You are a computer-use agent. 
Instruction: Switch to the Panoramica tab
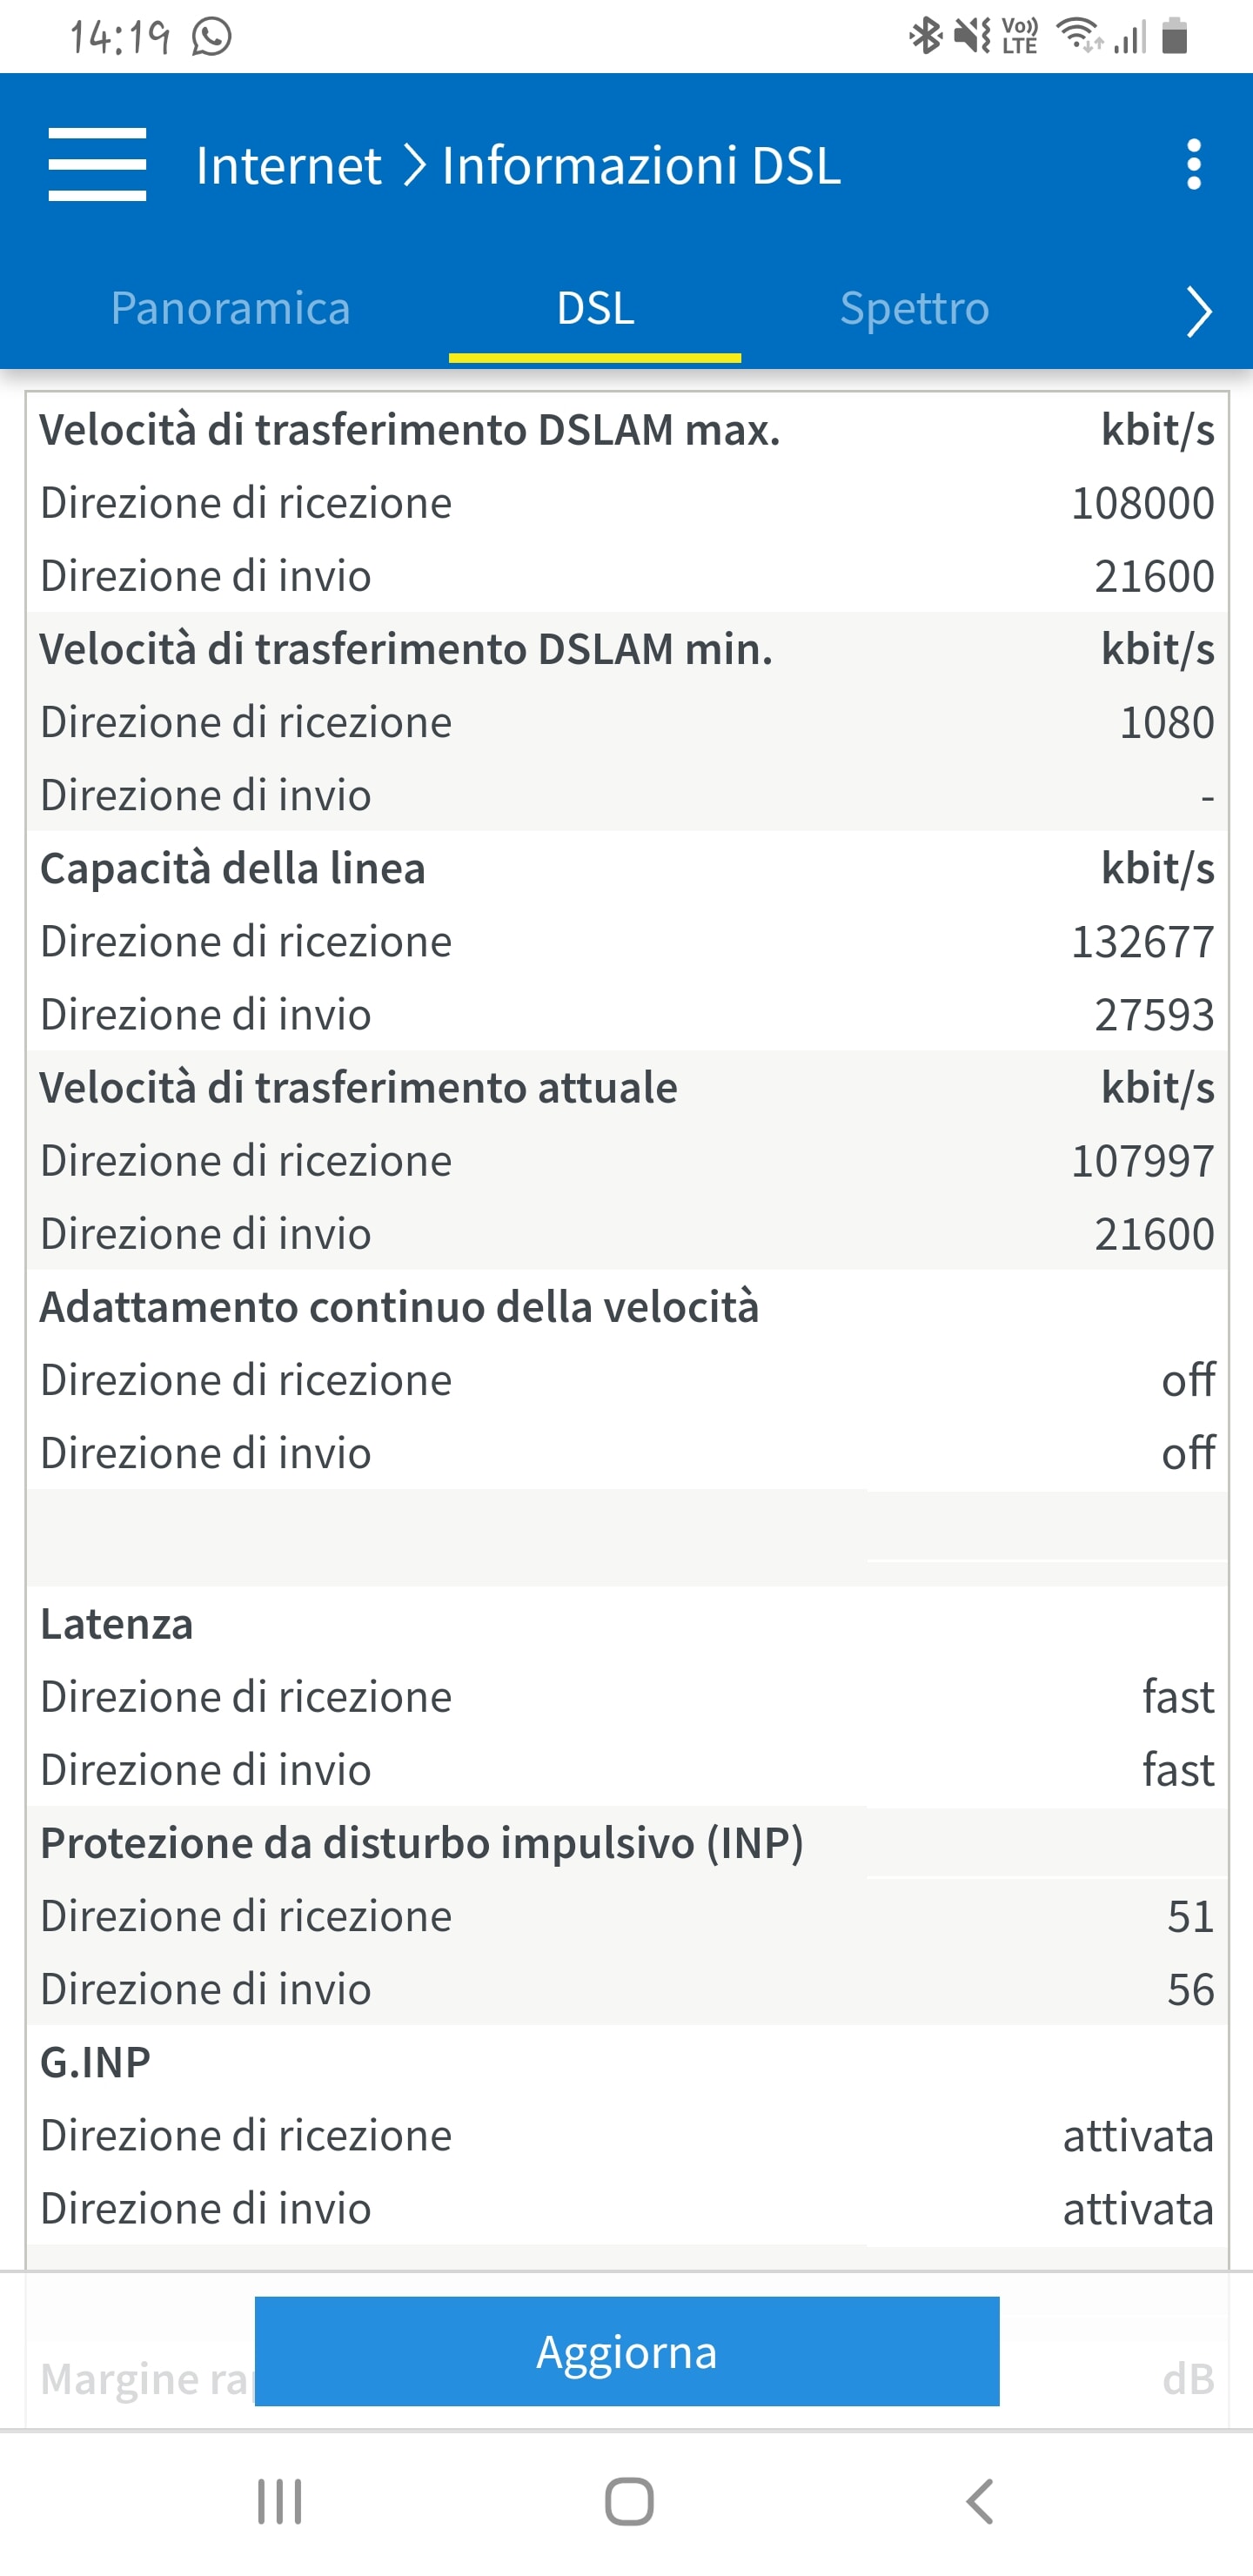230,308
